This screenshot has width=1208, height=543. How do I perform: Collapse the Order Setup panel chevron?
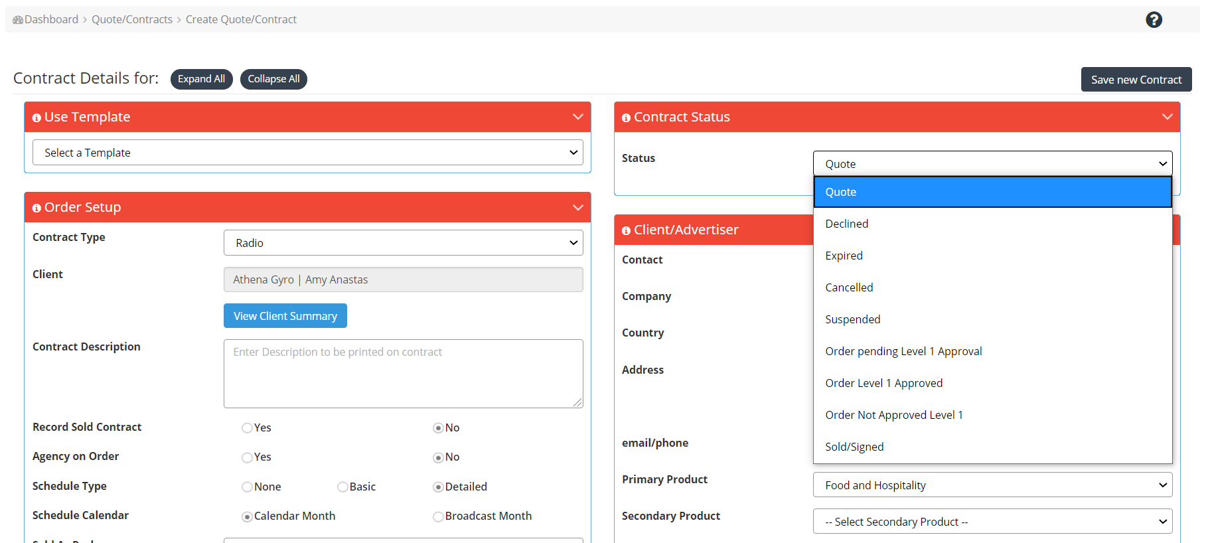click(x=577, y=207)
